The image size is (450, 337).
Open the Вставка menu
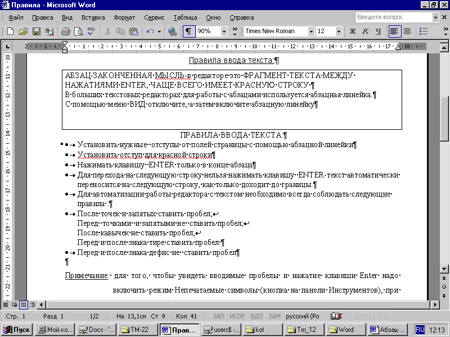click(93, 17)
